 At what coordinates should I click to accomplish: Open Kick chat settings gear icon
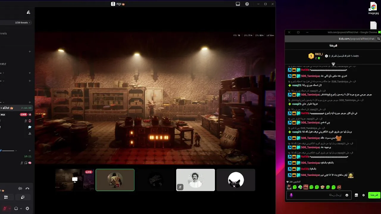(363, 195)
